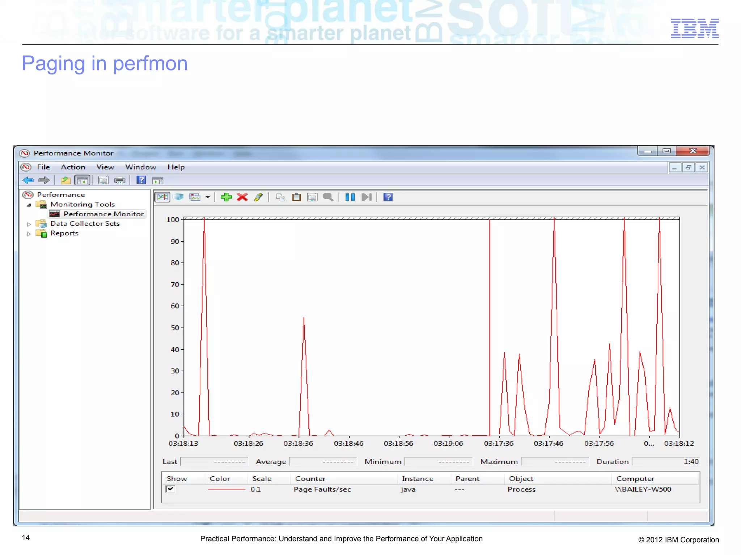741x555 pixels.
Task: Click the Last value field
Action: pos(214,462)
